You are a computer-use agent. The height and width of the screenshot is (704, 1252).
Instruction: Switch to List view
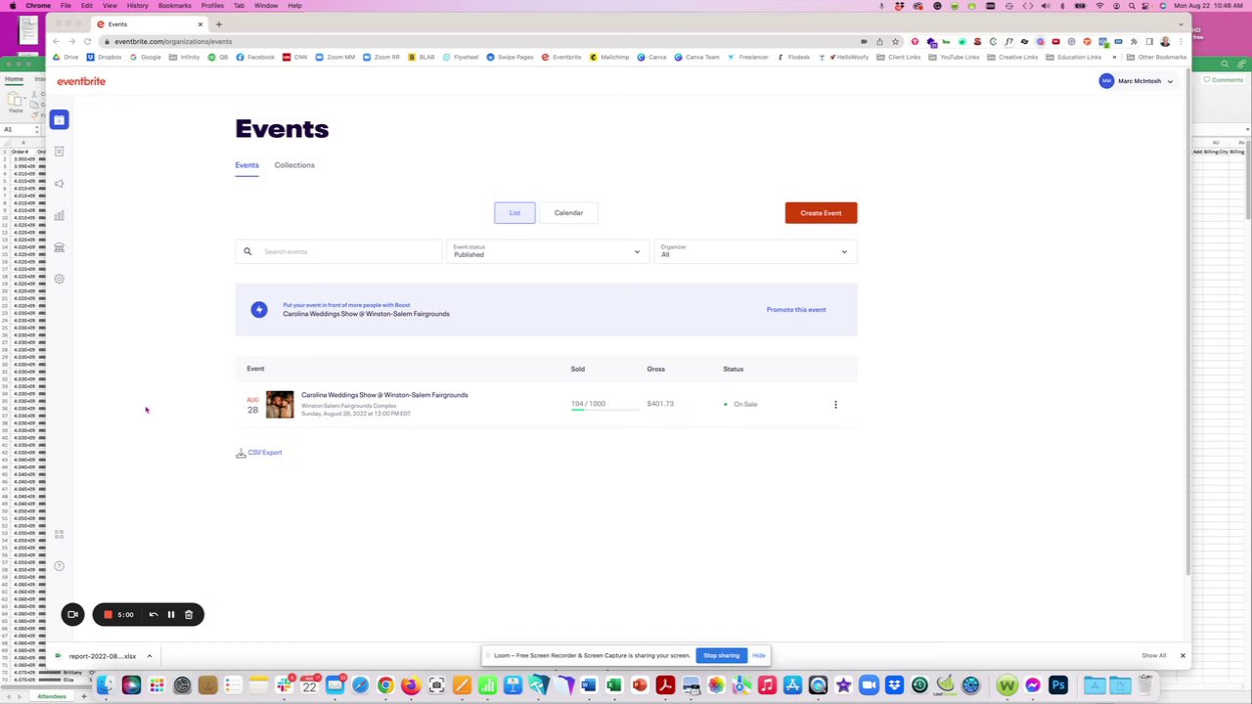[514, 213]
